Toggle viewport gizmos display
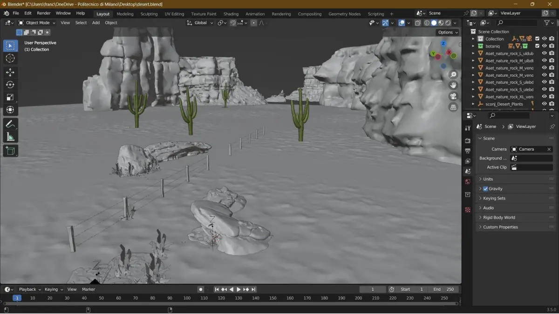Screen dimensions: 559x314 tap(385, 23)
